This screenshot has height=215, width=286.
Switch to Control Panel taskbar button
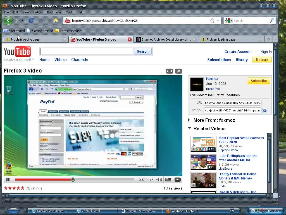(x=95, y=211)
